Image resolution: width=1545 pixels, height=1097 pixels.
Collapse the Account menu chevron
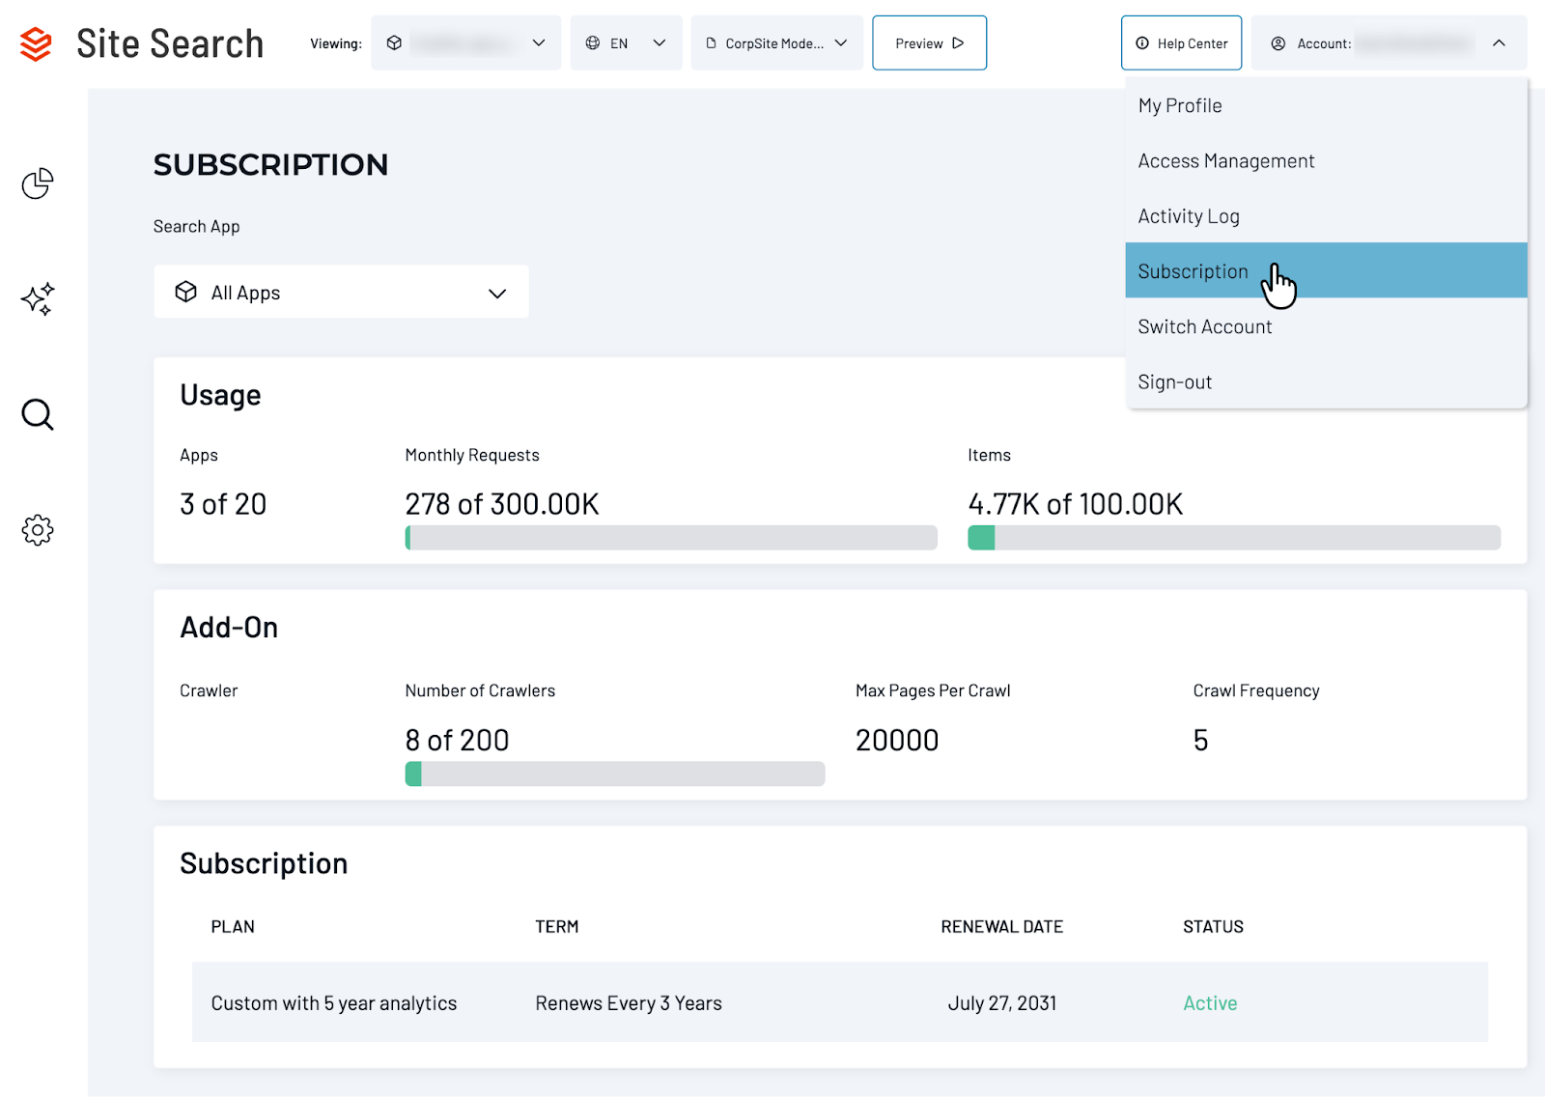pyautogui.click(x=1499, y=43)
